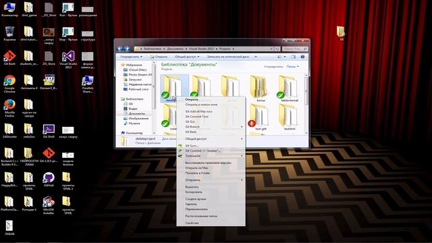This screenshot has width=432, height=243.
Task: Open the address bar history dropdown arrow
Action: click(271, 49)
